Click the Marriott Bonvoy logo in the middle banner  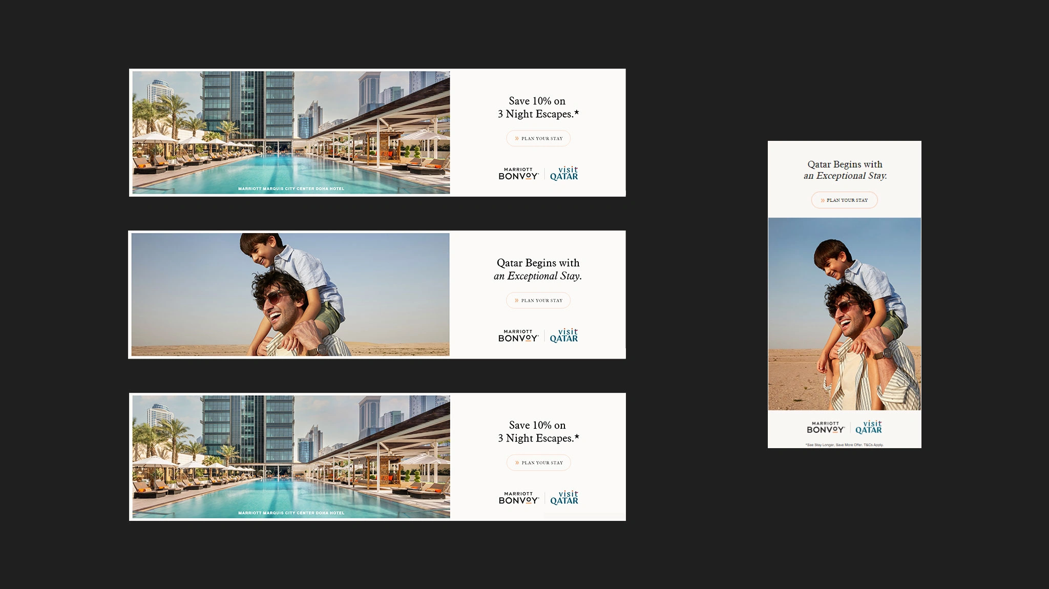point(518,336)
